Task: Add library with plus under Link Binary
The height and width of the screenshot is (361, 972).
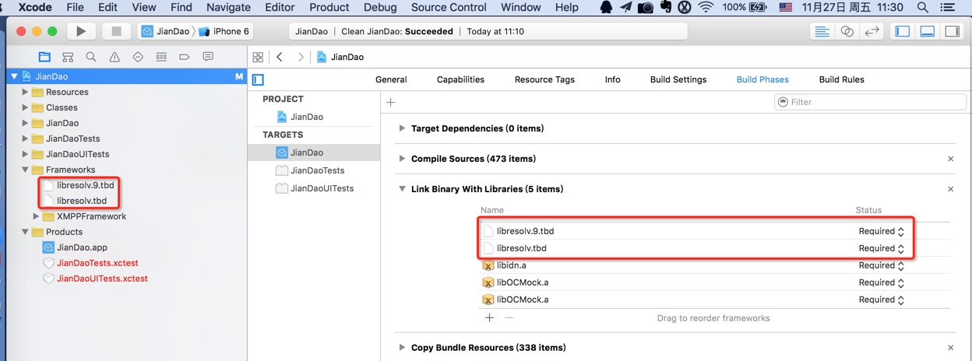Action: click(489, 317)
